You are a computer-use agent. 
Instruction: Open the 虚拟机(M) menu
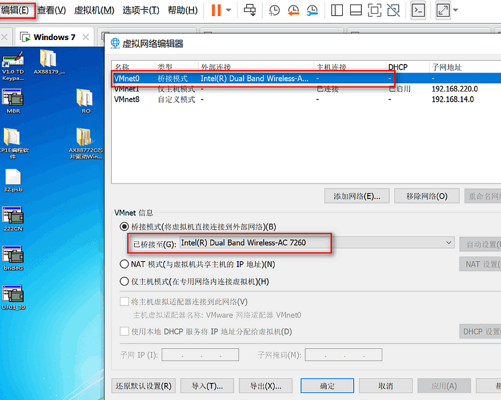94,10
